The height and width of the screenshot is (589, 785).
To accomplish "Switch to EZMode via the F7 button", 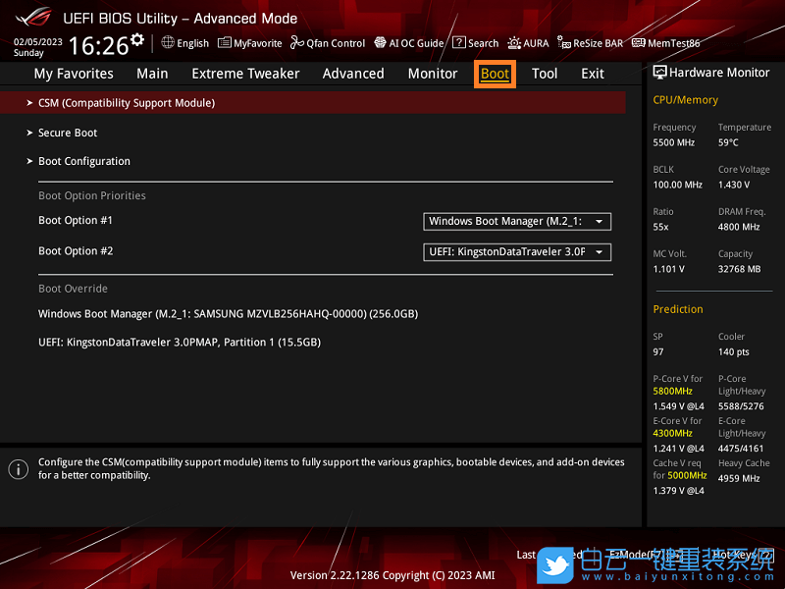I will [x=635, y=554].
